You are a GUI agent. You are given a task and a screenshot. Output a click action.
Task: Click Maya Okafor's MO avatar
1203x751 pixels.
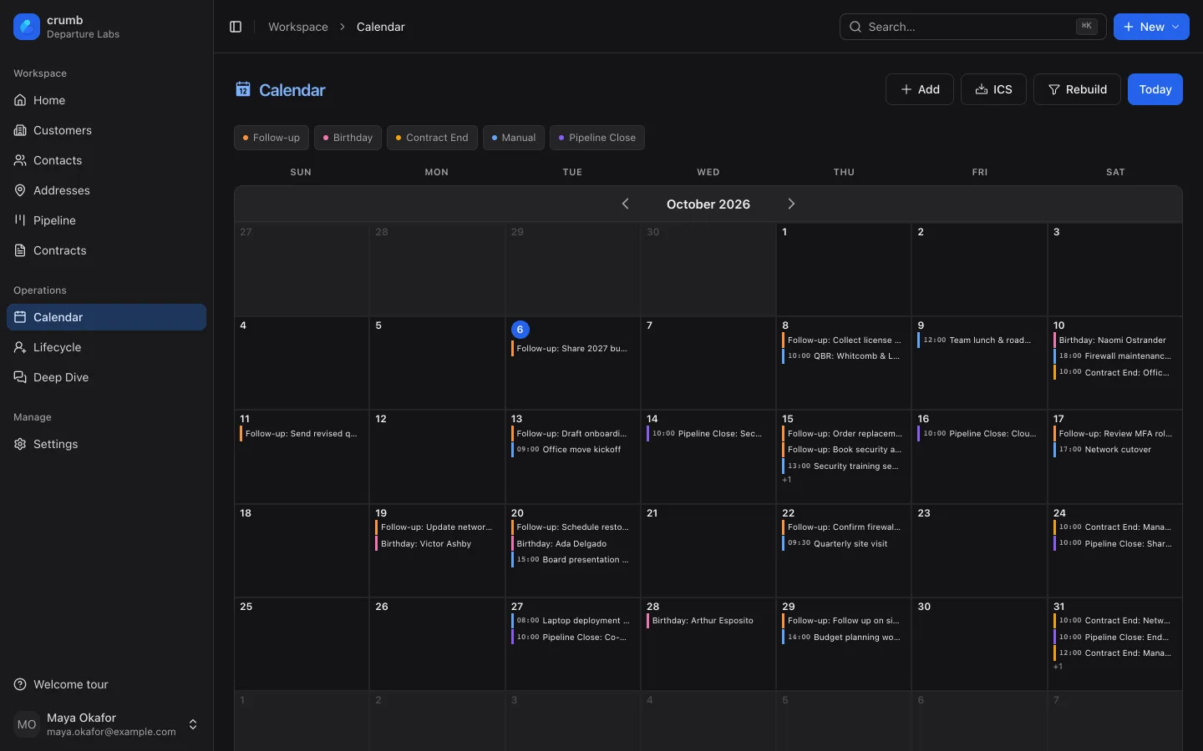pos(27,724)
